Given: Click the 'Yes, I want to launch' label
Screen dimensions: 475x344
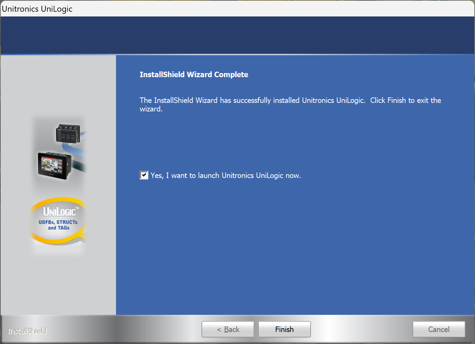Looking at the screenshot, I should pyautogui.click(x=225, y=176).
